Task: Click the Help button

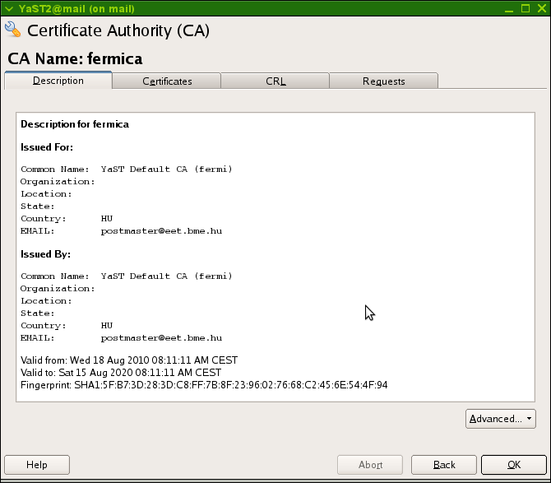Action: pos(37,465)
